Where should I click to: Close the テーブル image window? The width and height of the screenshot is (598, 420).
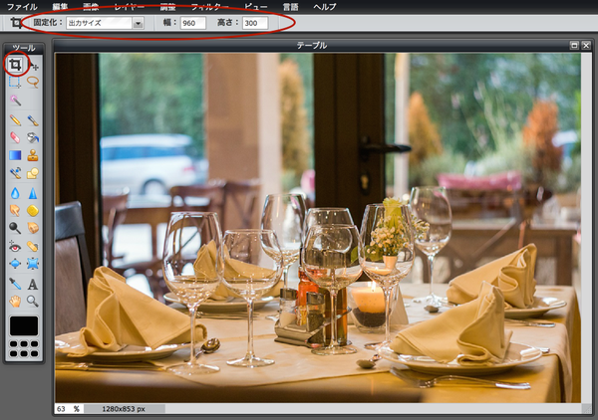[x=586, y=46]
